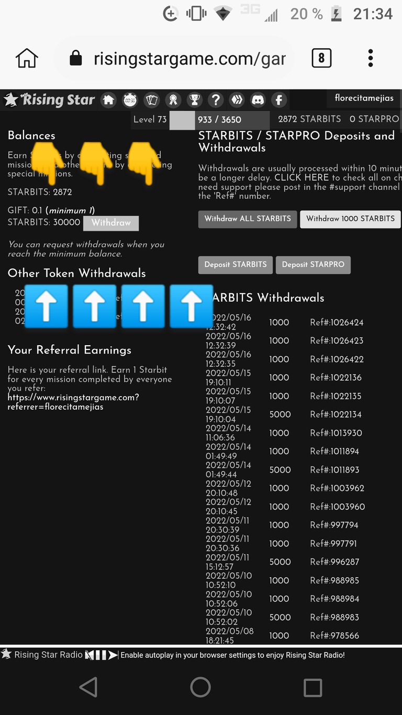Click the Deposit STARPRO button
The height and width of the screenshot is (715, 402).
tap(313, 265)
